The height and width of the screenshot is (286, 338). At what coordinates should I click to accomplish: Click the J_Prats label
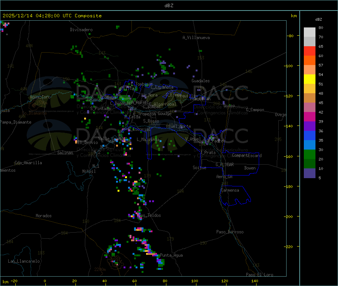(x=208, y=153)
